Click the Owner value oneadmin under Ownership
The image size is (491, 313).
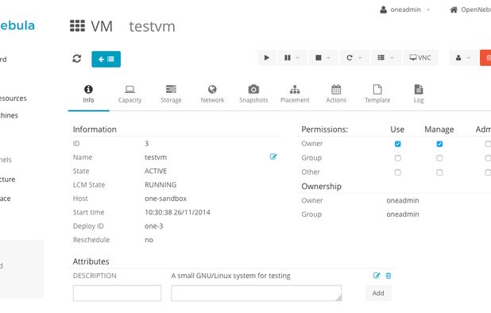pyautogui.click(x=403, y=200)
